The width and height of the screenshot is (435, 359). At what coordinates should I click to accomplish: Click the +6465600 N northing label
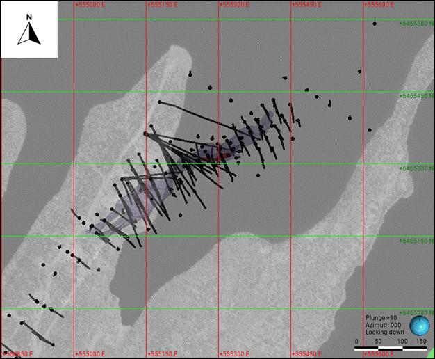(x=416, y=24)
